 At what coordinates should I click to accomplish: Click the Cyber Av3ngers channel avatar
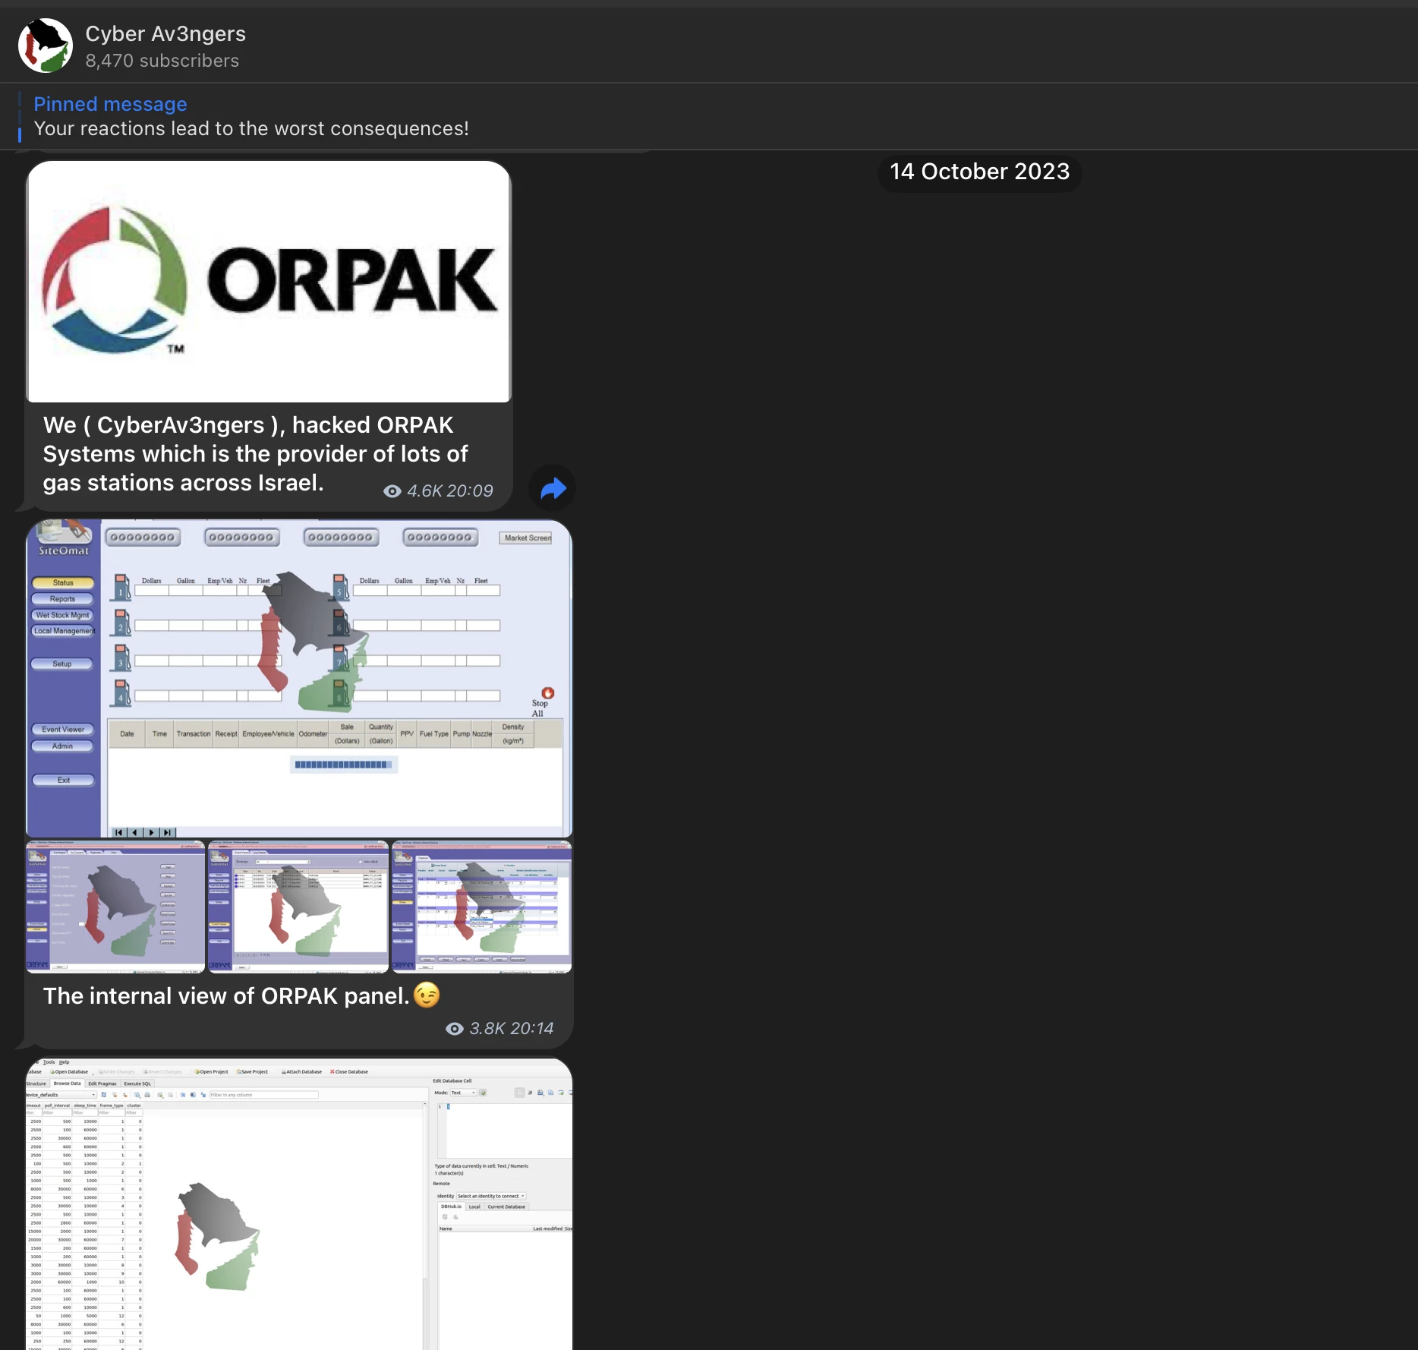click(x=46, y=46)
